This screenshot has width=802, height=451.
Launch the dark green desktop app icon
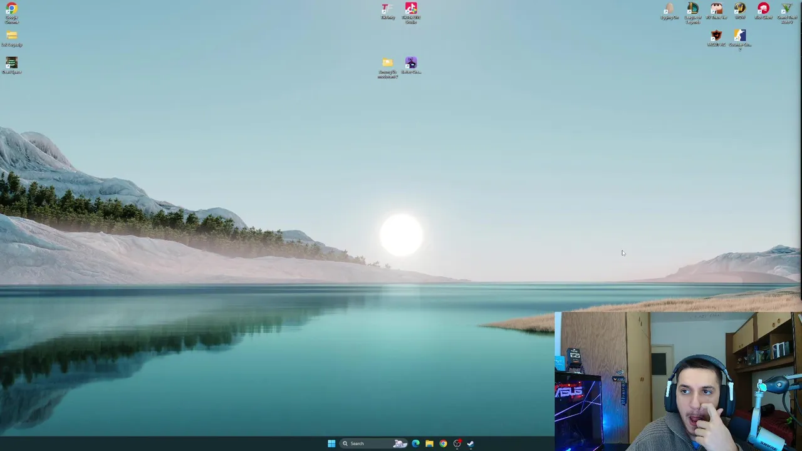click(11, 65)
